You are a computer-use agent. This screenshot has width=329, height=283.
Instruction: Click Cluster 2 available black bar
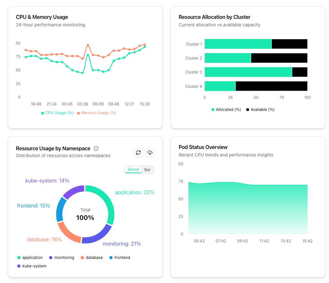tap(279, 58)
